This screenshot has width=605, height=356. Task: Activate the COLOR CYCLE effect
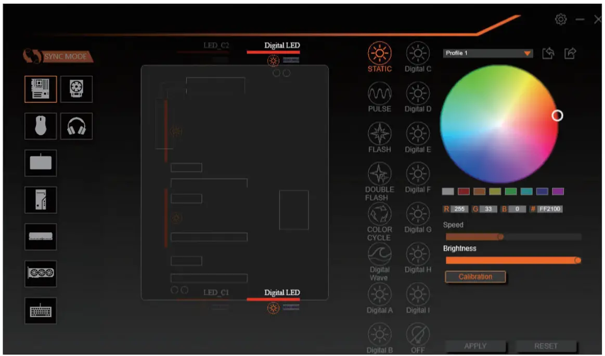pyautogui.click(x=380, y=220)
